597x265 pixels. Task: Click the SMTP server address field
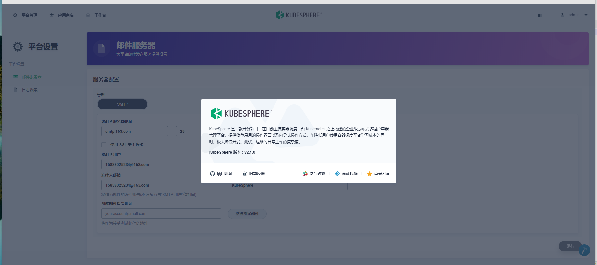(x=135, y=131)
